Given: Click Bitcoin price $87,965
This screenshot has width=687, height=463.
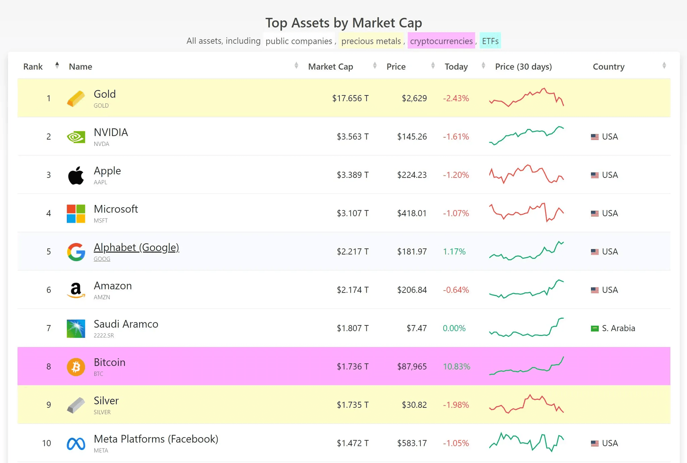Looking at the screenshot, I should [412, 367].
